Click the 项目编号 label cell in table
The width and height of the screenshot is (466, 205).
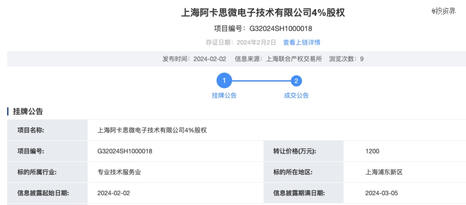coord(47,151)
